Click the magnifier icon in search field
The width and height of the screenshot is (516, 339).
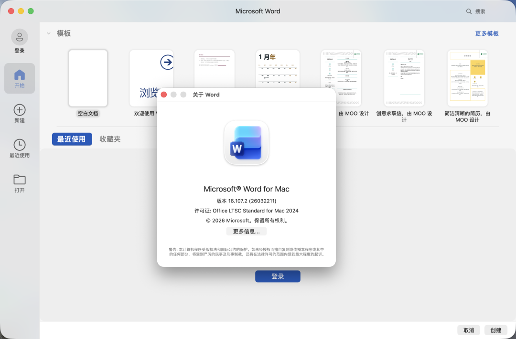[x=469, y=11]
